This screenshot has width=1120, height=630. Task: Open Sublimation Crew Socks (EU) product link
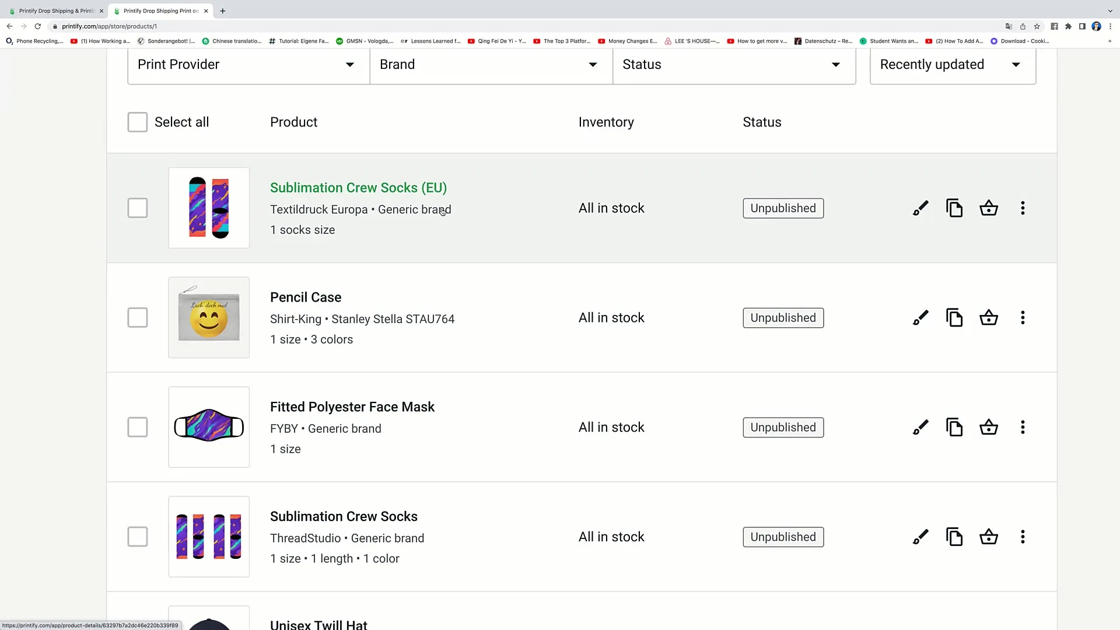tap(358, 188)
